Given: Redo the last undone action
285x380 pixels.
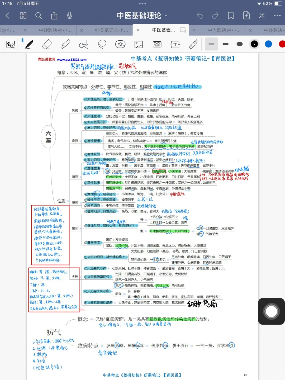Looking at the screenshot, I should 215,16.
